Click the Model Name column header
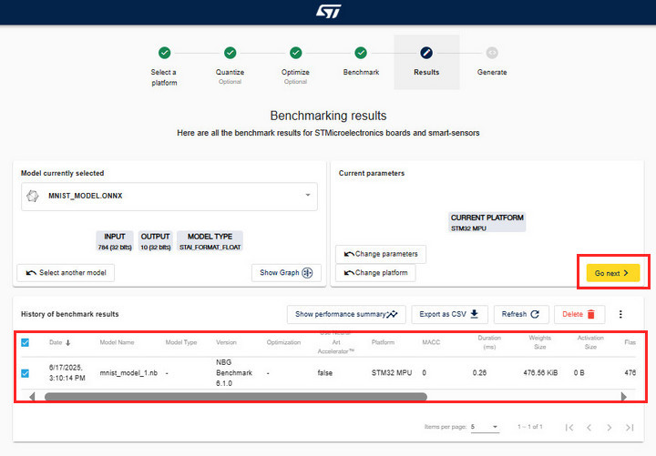 (117, 342)
